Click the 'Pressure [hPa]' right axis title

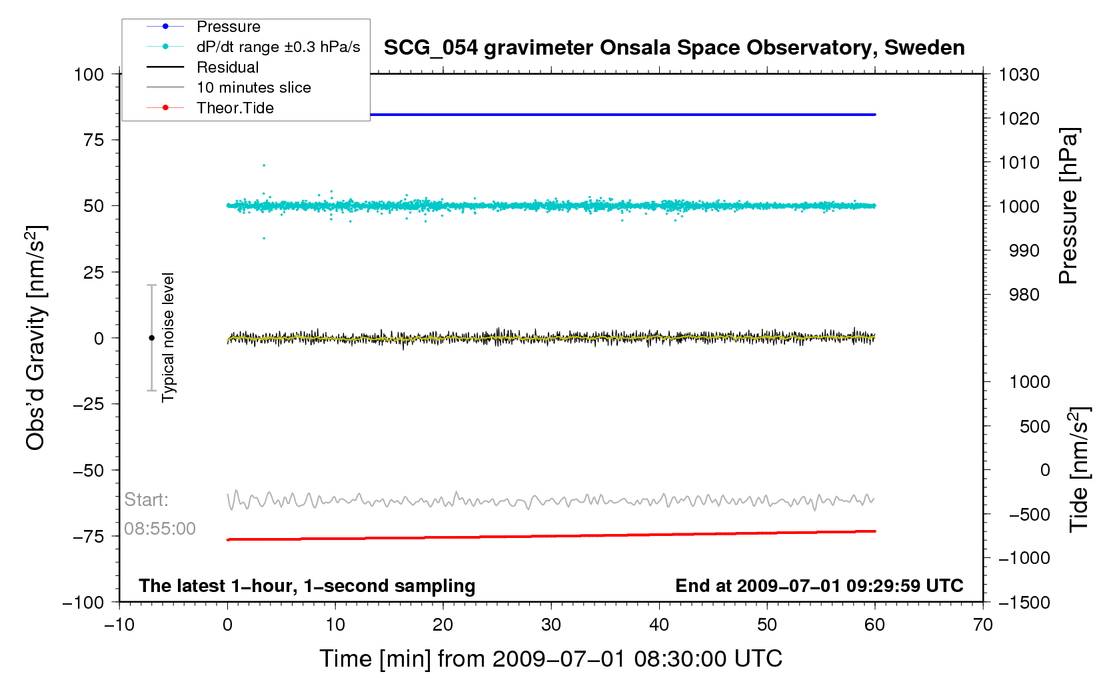(x=1068, y=206)
